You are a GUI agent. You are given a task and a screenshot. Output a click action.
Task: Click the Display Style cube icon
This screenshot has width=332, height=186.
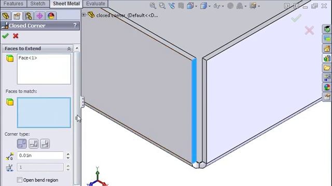pyautogui.click(x=203, y=6)
